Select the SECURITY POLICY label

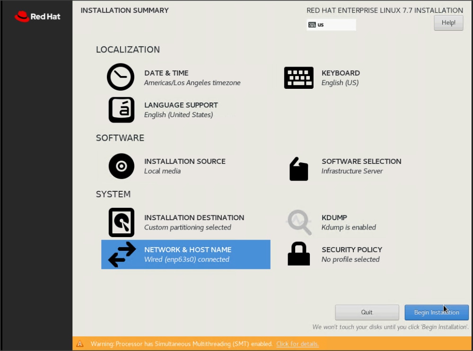pos(352,249)
